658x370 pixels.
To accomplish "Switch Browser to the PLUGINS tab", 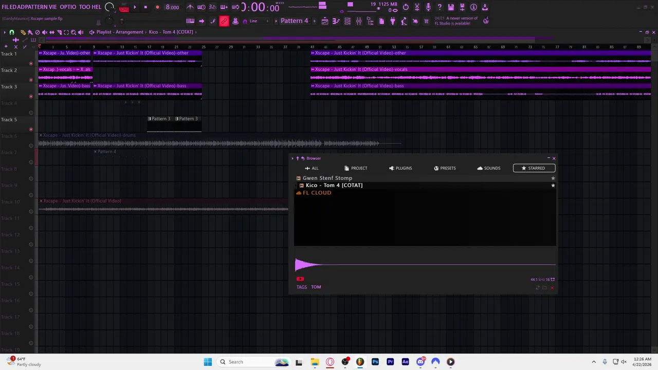I will click(400, 168).
